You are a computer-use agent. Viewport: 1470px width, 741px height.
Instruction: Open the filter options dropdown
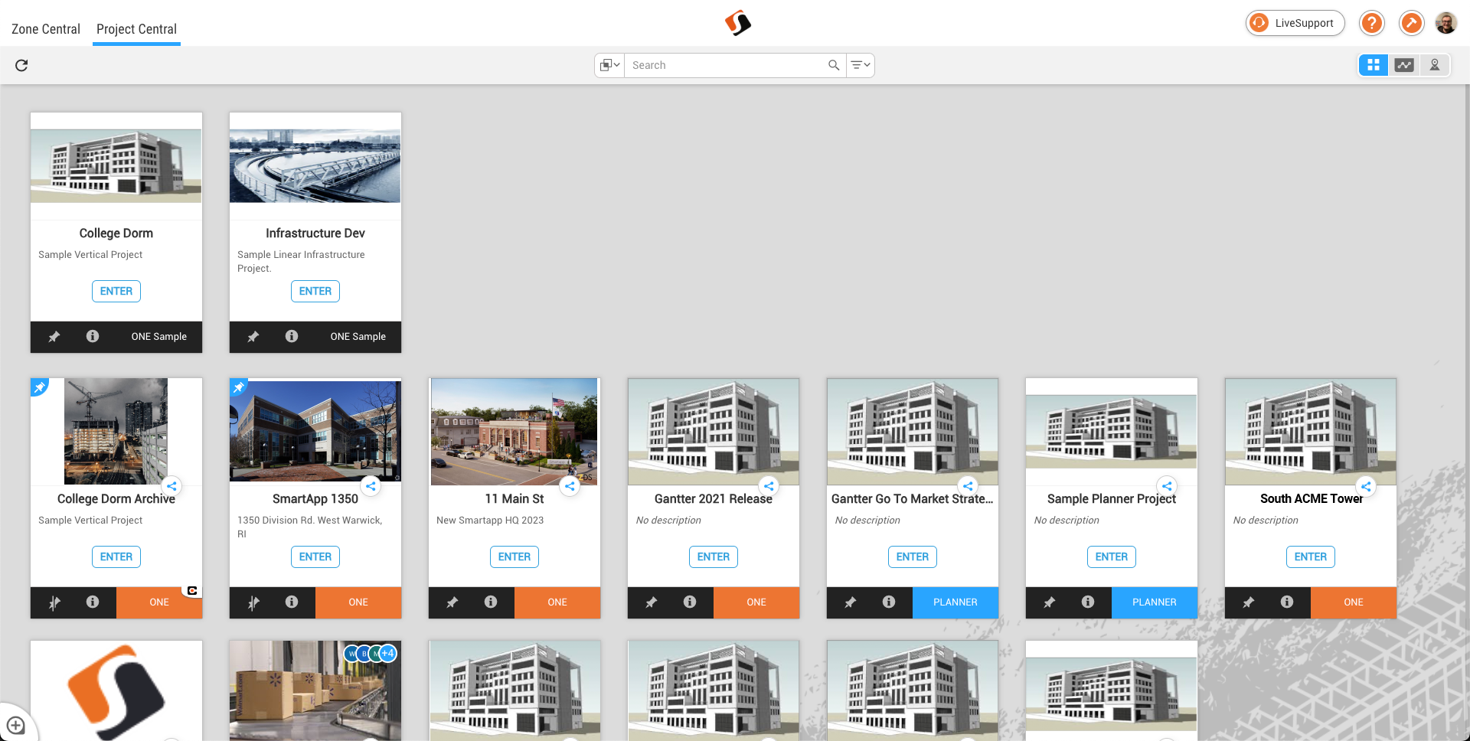point(861,65)
